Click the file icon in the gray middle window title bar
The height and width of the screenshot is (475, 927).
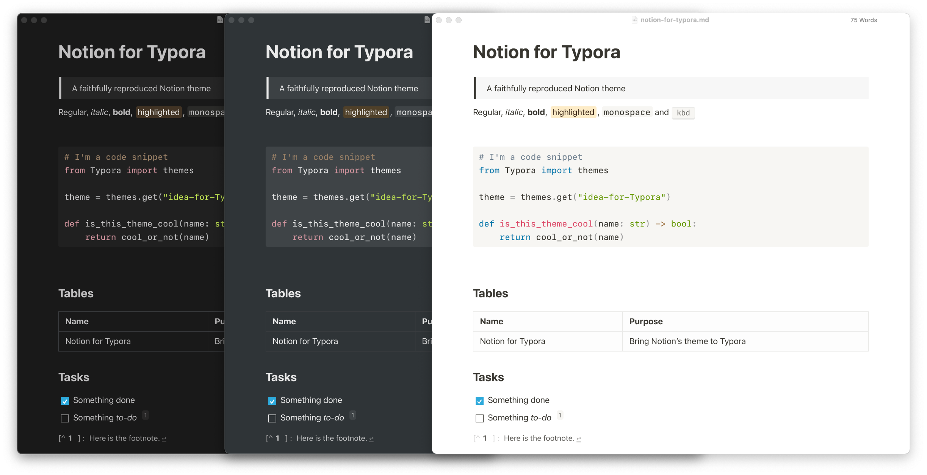[x=427, y=20]
